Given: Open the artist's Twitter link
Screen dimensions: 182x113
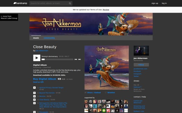Looking at the screenshot, I should coord(136,76).
